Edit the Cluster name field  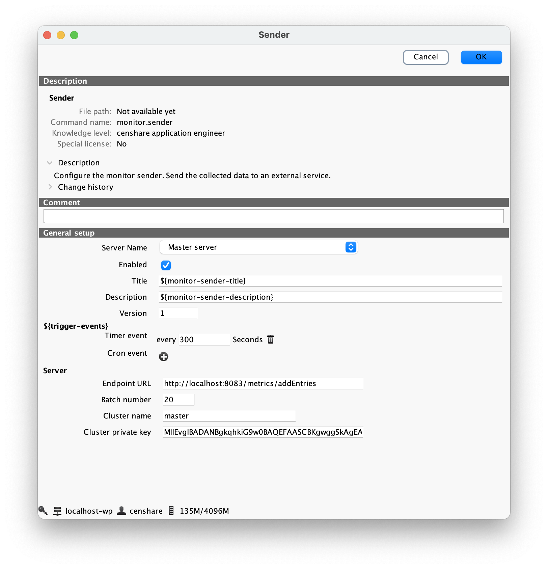click(229, 416)
